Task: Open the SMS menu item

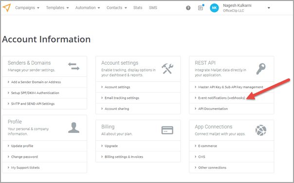Action: (x=153, y=8)
